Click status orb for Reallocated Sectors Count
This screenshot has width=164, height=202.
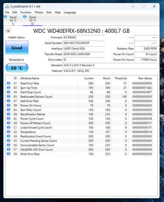[9, 97]
